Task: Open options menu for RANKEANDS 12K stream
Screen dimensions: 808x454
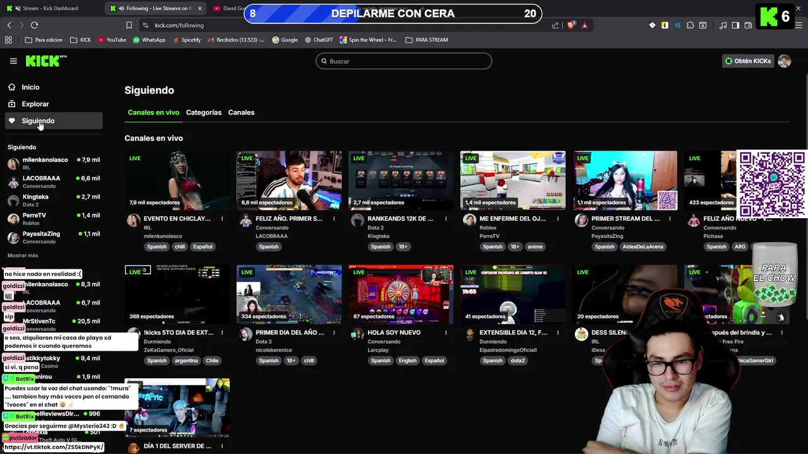Action: point(446,219)
